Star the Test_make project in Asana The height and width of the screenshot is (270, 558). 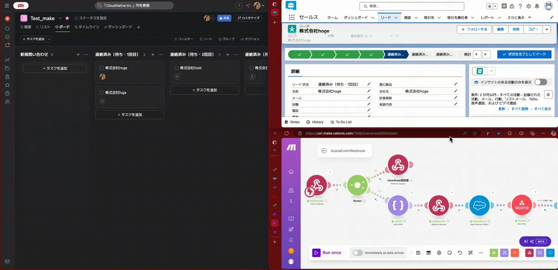(67, 18)
